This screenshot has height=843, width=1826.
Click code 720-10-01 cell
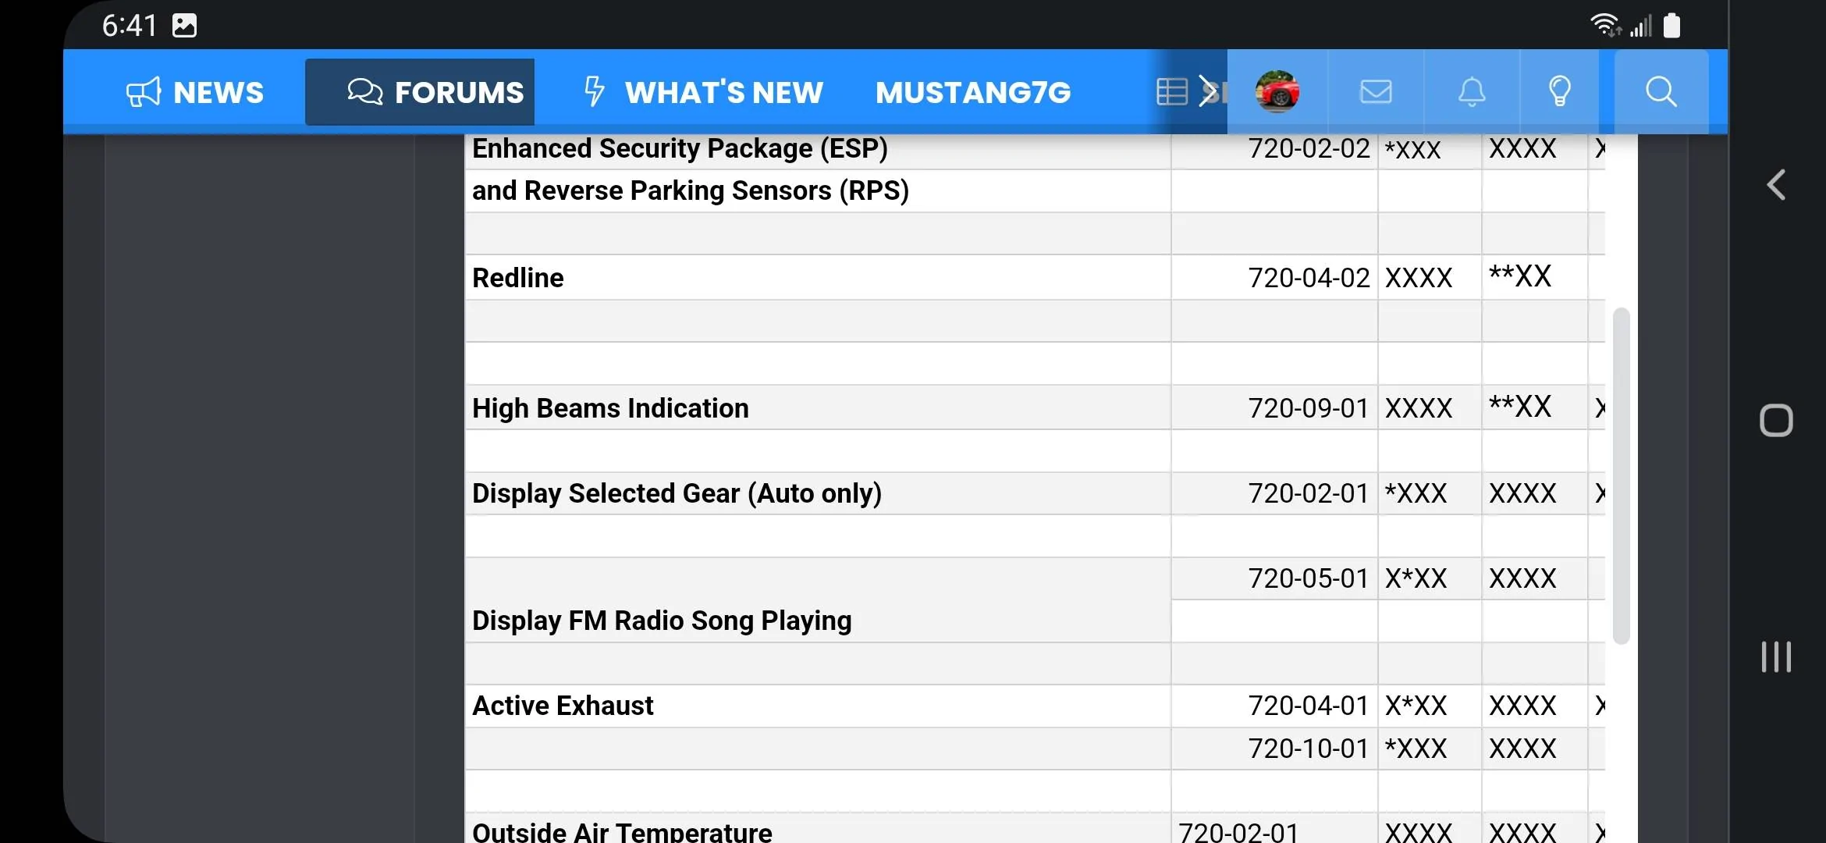coord(1309,749)
